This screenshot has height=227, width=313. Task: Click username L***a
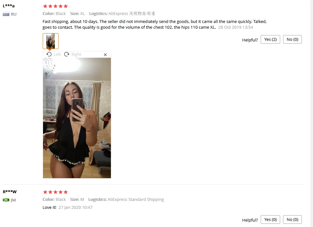click(9, 6)
